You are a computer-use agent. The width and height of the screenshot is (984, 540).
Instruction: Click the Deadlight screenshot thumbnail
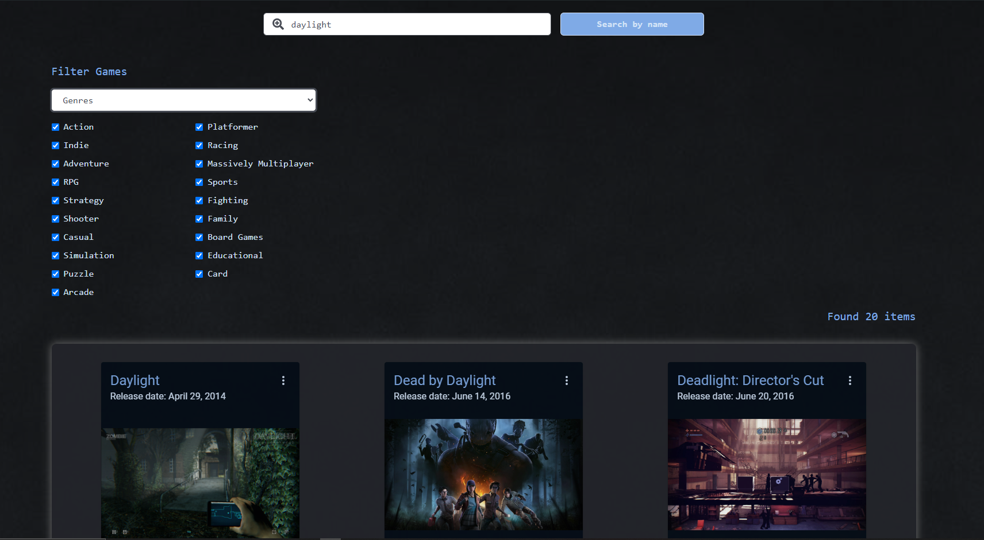[x=767, y=475]
